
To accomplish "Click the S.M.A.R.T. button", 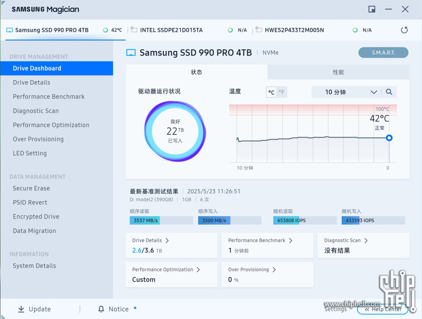I will (383, 53).
